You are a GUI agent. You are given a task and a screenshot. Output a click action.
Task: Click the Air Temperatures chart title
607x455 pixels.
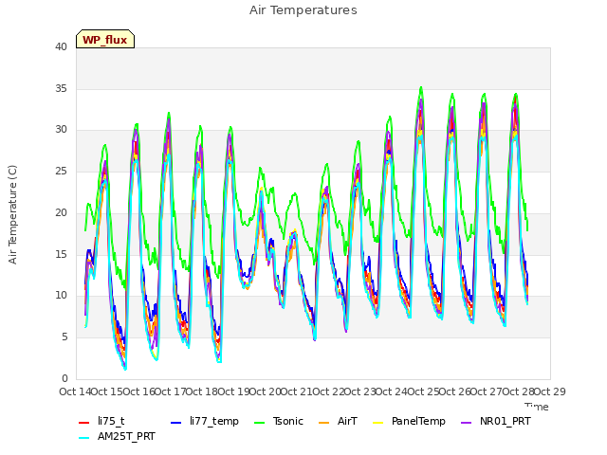(x=303, y=10)
